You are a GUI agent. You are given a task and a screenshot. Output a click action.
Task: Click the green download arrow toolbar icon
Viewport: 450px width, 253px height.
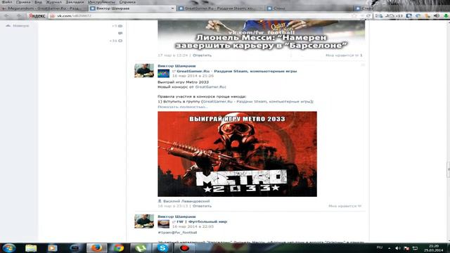click(x=446, y=15)
